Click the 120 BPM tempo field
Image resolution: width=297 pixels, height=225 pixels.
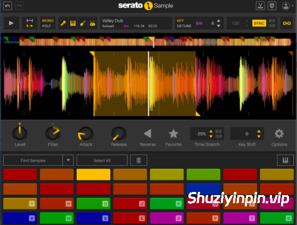coord(236,23)
